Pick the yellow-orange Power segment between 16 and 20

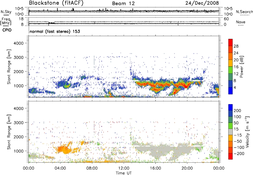point(231,63)
